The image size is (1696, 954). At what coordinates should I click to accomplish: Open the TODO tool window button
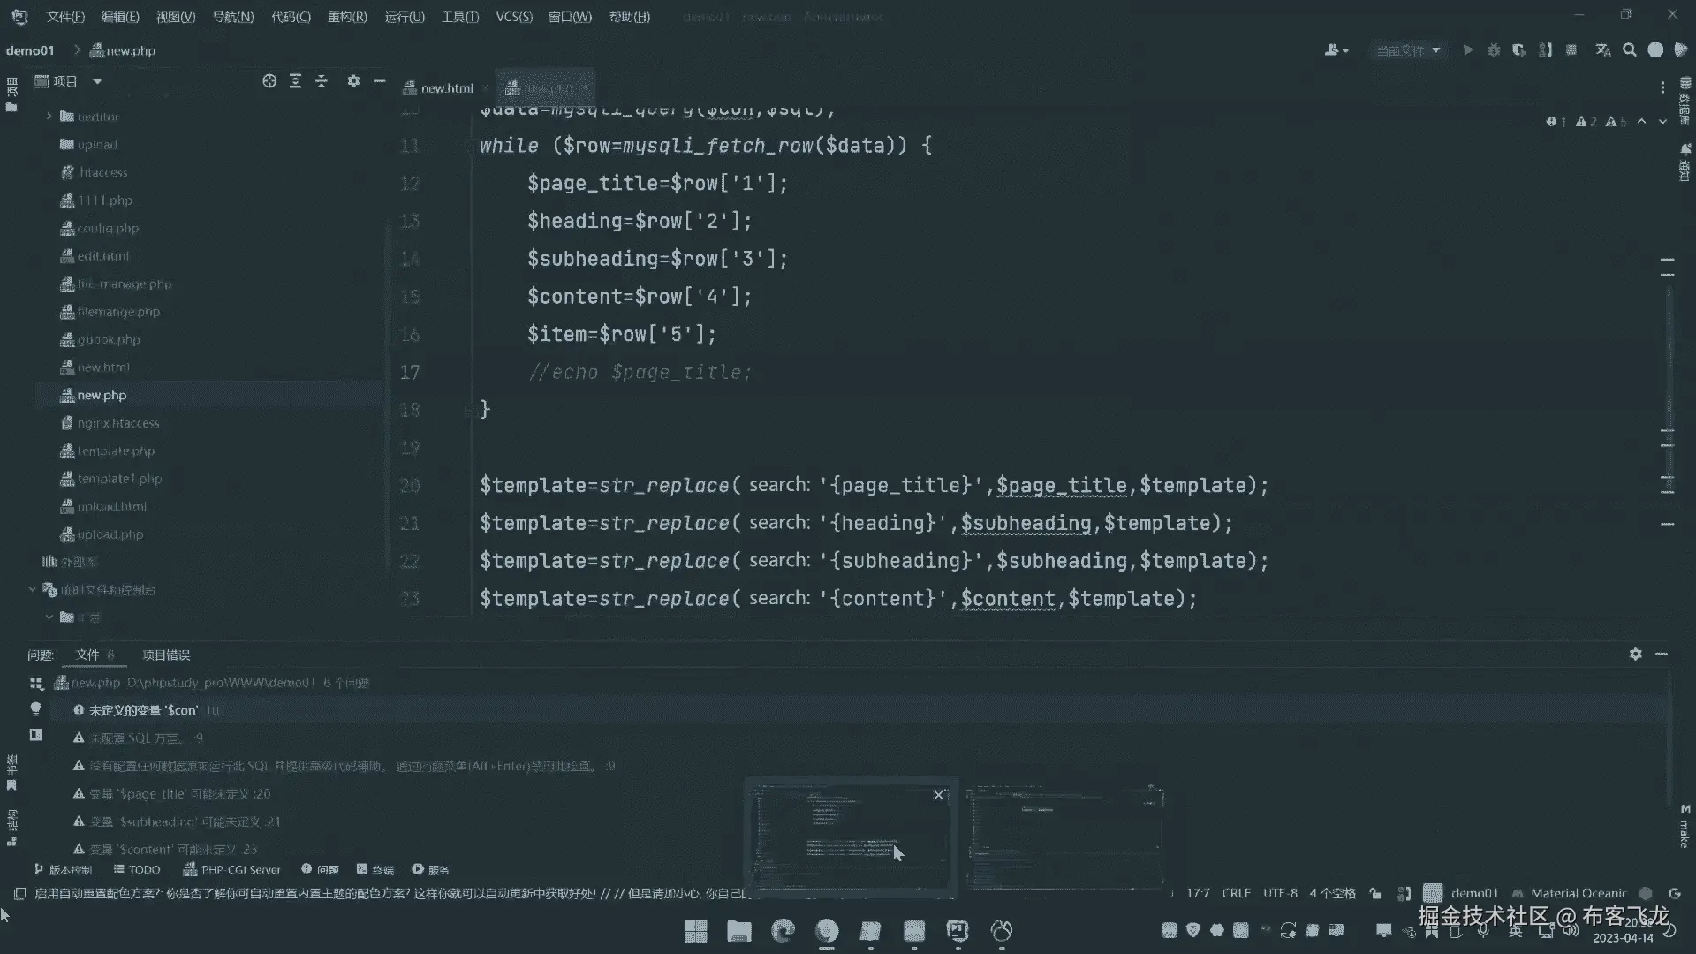point(137,870)
